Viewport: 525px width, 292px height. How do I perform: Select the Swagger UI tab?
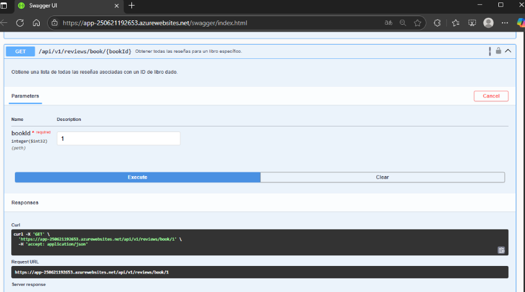pos(69,6)
